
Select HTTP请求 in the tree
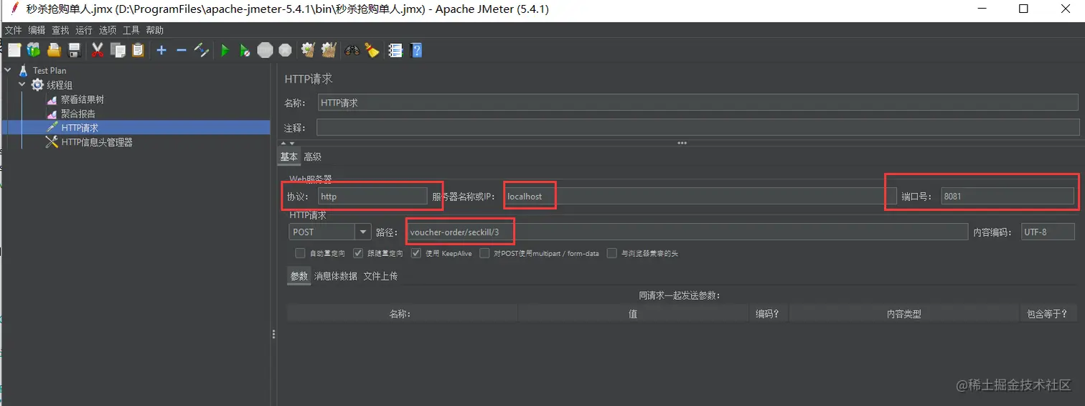[80, 128]
